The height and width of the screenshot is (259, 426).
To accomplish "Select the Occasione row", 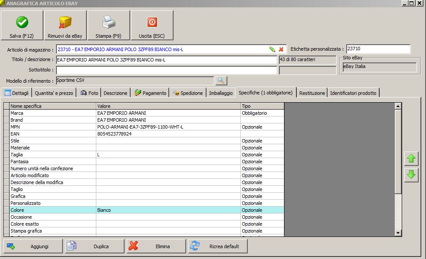I will point(147,217).
